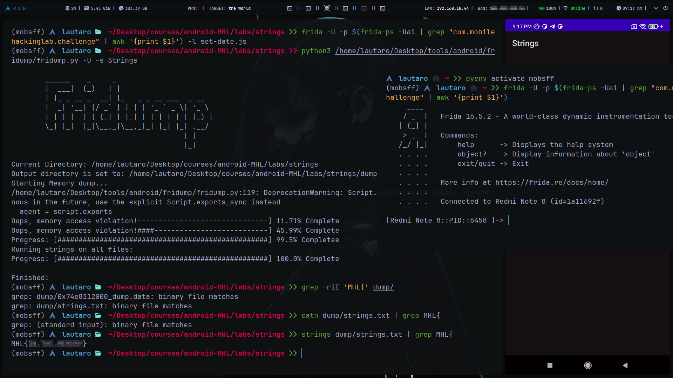Click the Output directory is set to line

(x=194, y=174)
